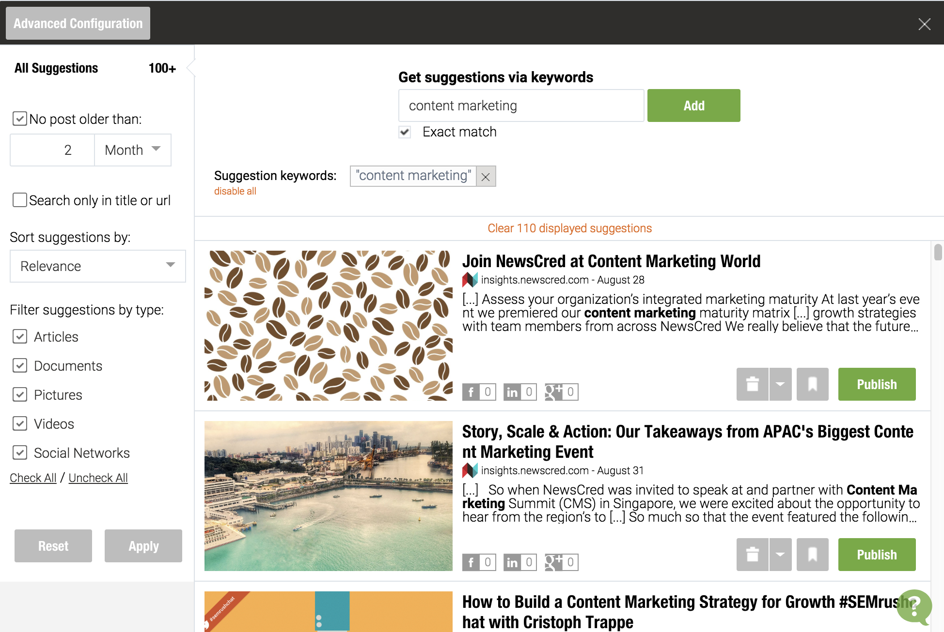
Task: Uncheck the Articles filter
Action: (20, 336)
